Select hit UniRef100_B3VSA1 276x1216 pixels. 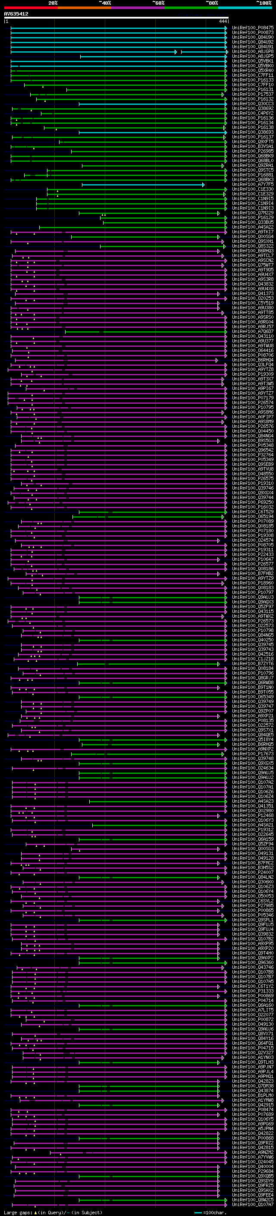(253, 146)
